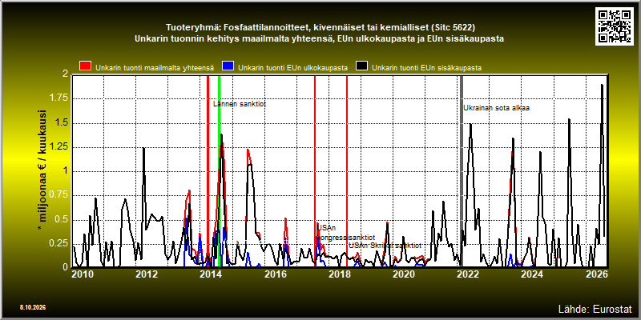
Task: Click y-axis value 1.5
Action: pos(62,123)
